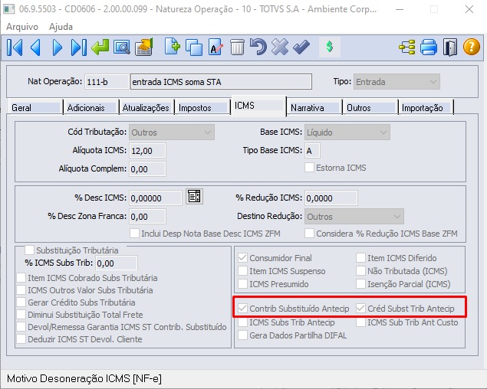Click the % Desc ICMS value field
The width and height of the screenshot is (487, 389).
155,198
